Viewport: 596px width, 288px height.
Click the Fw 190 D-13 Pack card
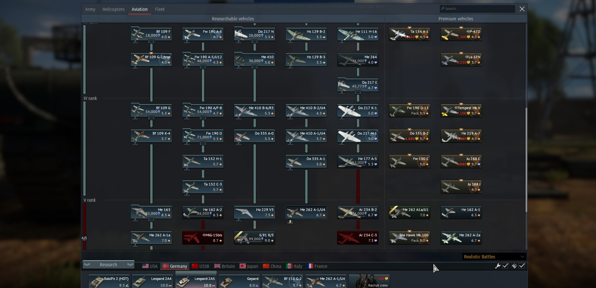coord(409,110)
